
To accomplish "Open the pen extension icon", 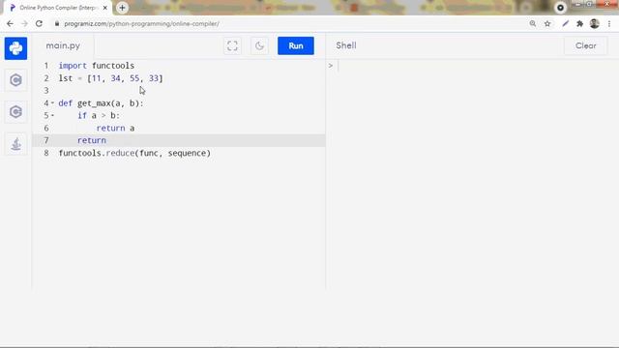I will [x=565, y=23].
